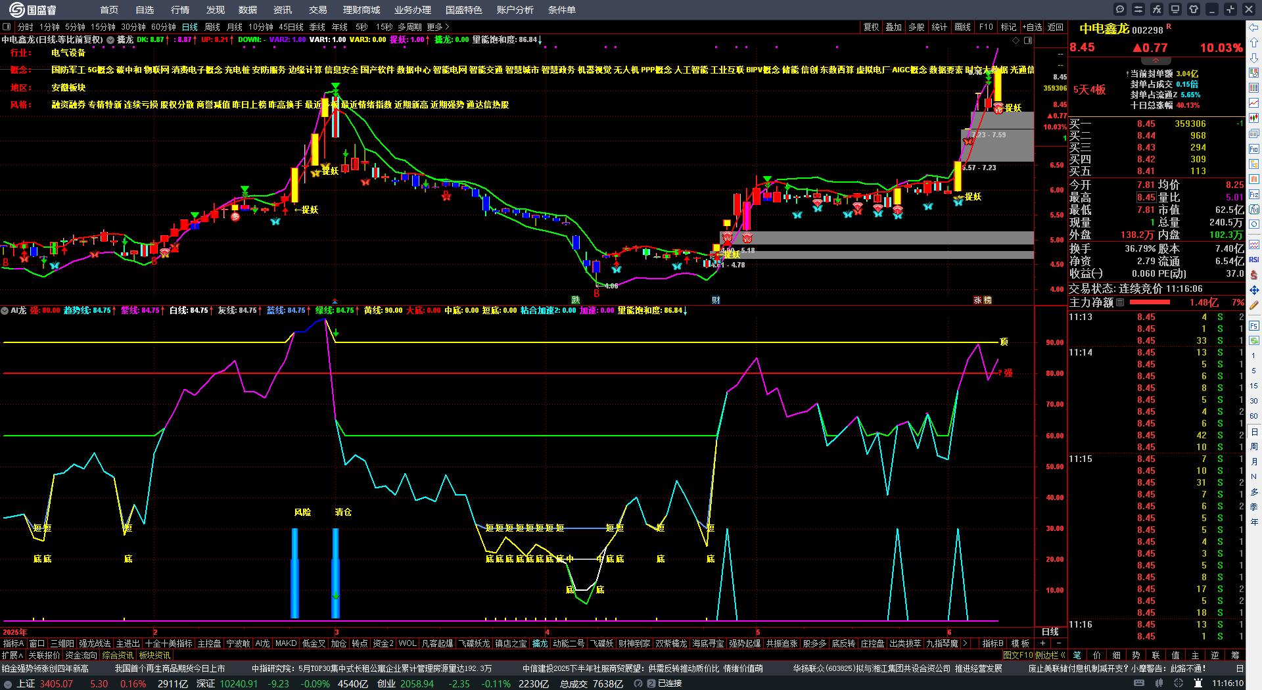Click the minus zoom button below 日线

[x=1058, y=643]
